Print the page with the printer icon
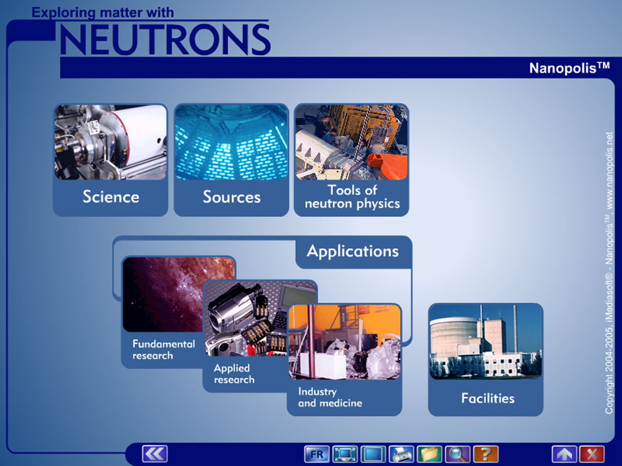This screenshot has height=466, width=622. tap(401, 454)
